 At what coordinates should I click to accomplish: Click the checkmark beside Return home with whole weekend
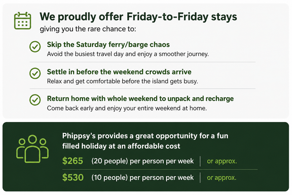(x=35, y=100)
